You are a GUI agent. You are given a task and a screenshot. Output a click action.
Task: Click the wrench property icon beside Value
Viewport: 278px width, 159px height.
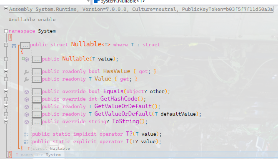(26, 79)
